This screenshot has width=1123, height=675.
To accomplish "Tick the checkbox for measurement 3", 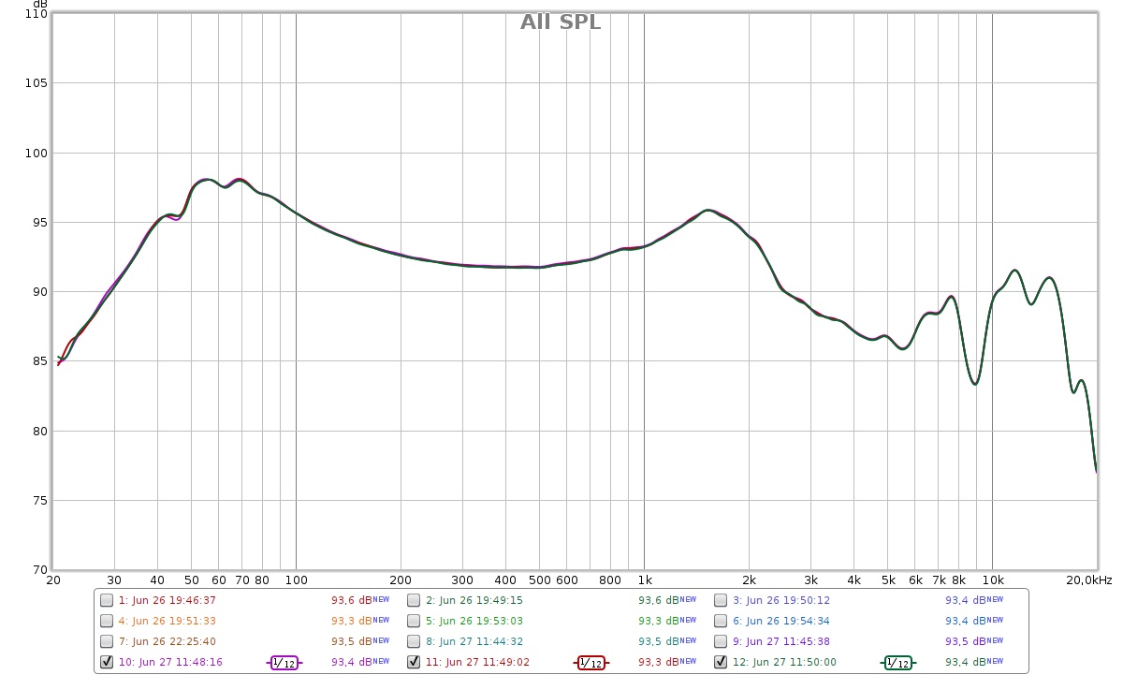I will pyautogui.click(x=721, y=600).
